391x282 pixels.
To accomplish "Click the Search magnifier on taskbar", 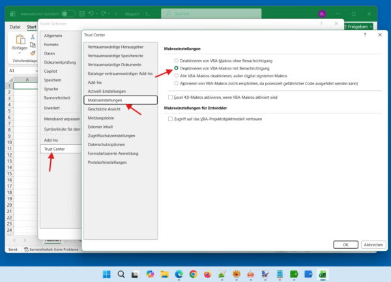I will [121, 274].
